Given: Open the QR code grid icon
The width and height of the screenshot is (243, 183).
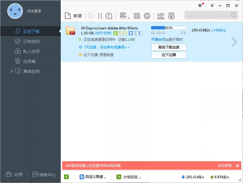Looking at the screenshot, I should 137,16.
